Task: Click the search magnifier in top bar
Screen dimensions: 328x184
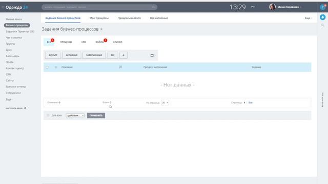Action: click(x=154, y=7)
